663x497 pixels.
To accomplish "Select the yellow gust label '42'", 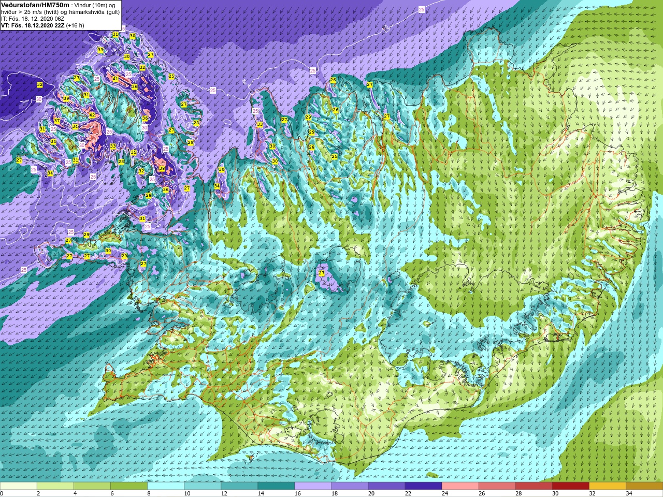I will [92, 115].
